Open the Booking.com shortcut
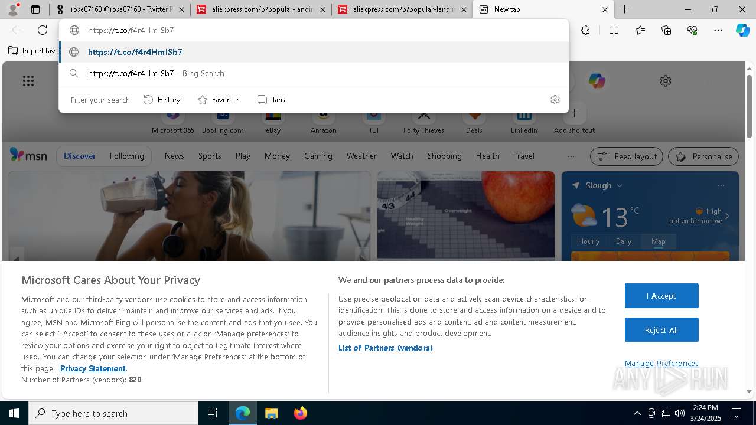 (x=223, y=121)
